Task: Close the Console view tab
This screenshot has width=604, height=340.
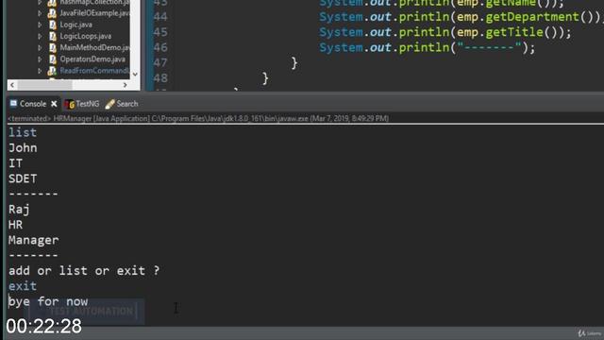Action: pyautogui.click(x=54, y=104)
